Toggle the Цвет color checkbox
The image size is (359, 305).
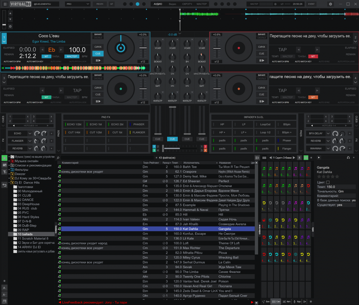point(328,182)
